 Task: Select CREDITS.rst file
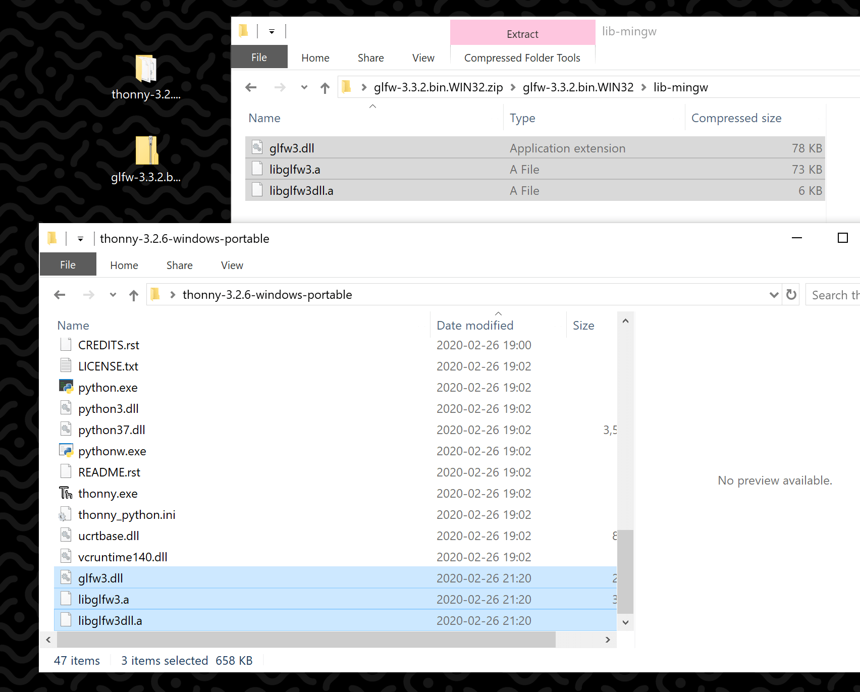pos(335,345)
